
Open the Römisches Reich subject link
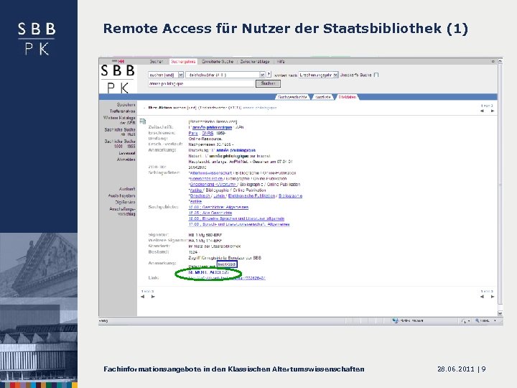206,178
